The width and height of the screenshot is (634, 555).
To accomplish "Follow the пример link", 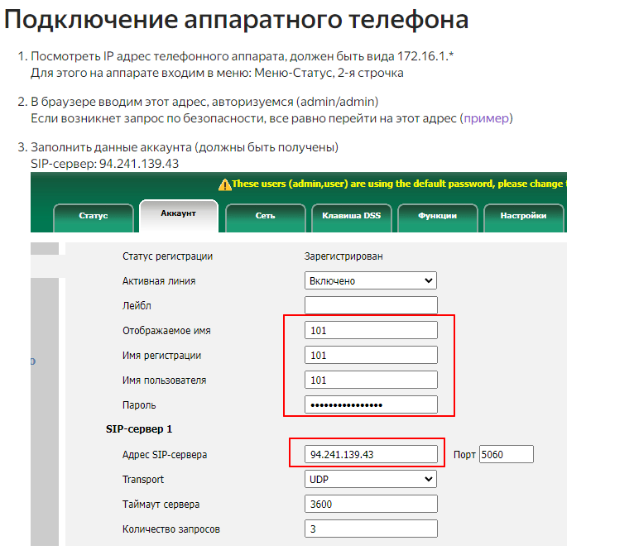I will point(486,118).
